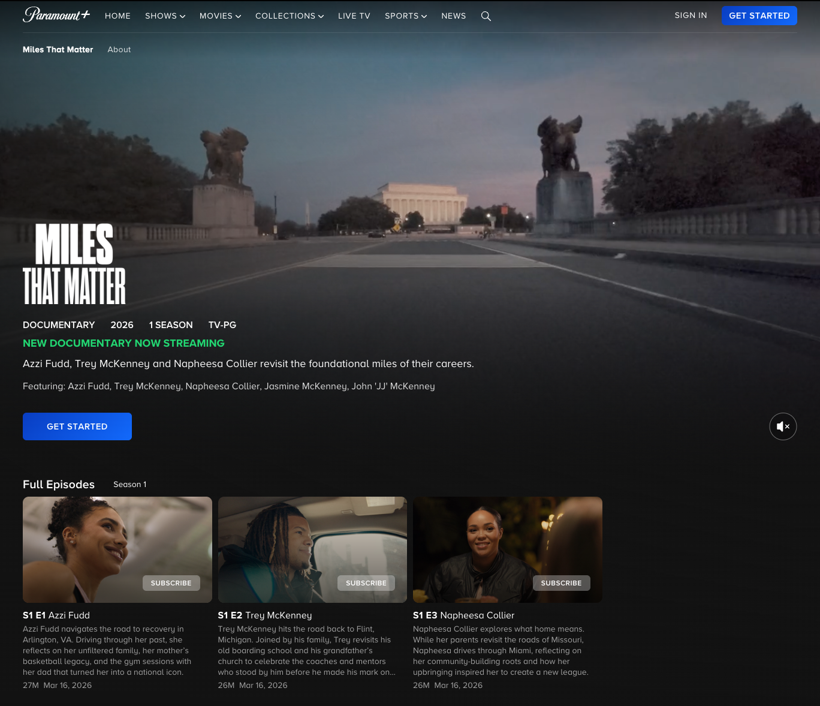This screenshot has height=706, width=820.
Task: Click the '2026' year label
Action: (122, 325)
